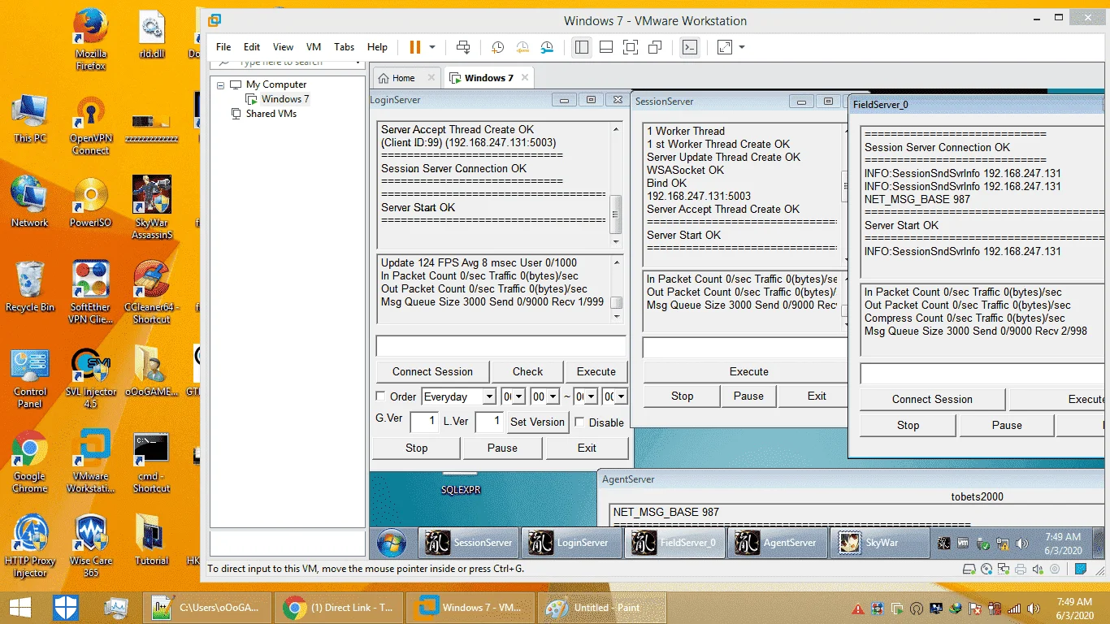Open the Edit menu in VMware
The image size is (1110, 624).
click(252, 47)
